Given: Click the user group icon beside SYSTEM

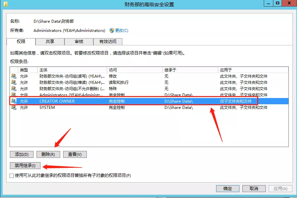Looking at the screenshot, I should (14, 108).
